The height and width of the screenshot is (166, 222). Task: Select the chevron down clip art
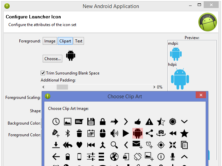click(x=184, y=122)
